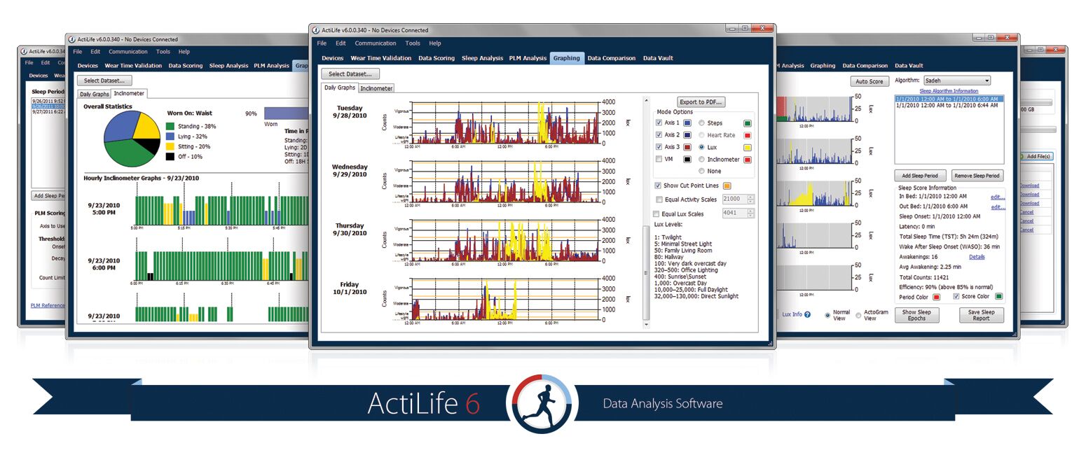Uncheck the Axis 3 checkbox
This screenshot has height=455, width=1086.
click(659, 147)
